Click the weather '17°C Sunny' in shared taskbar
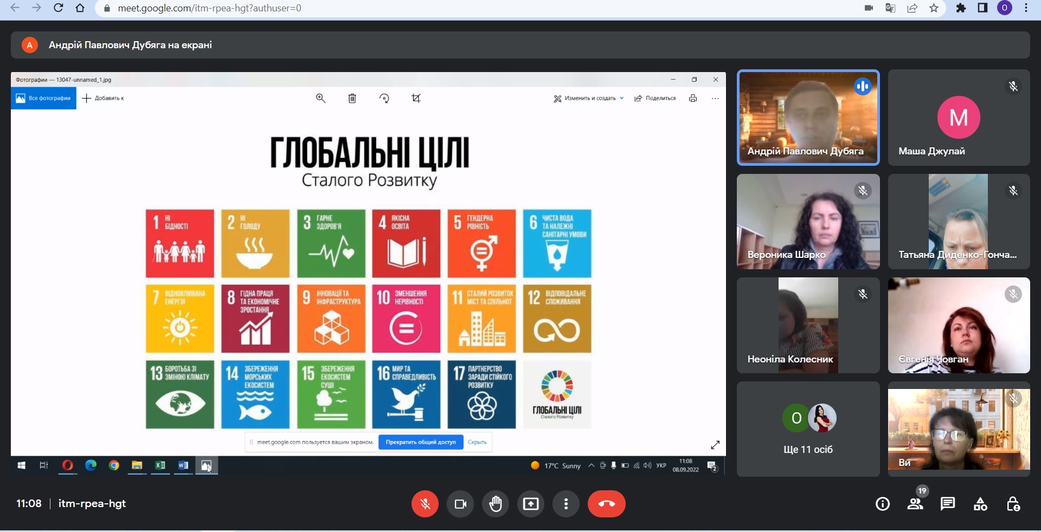The width and height of the screenshot is (1041, 532). coord(556,465)
